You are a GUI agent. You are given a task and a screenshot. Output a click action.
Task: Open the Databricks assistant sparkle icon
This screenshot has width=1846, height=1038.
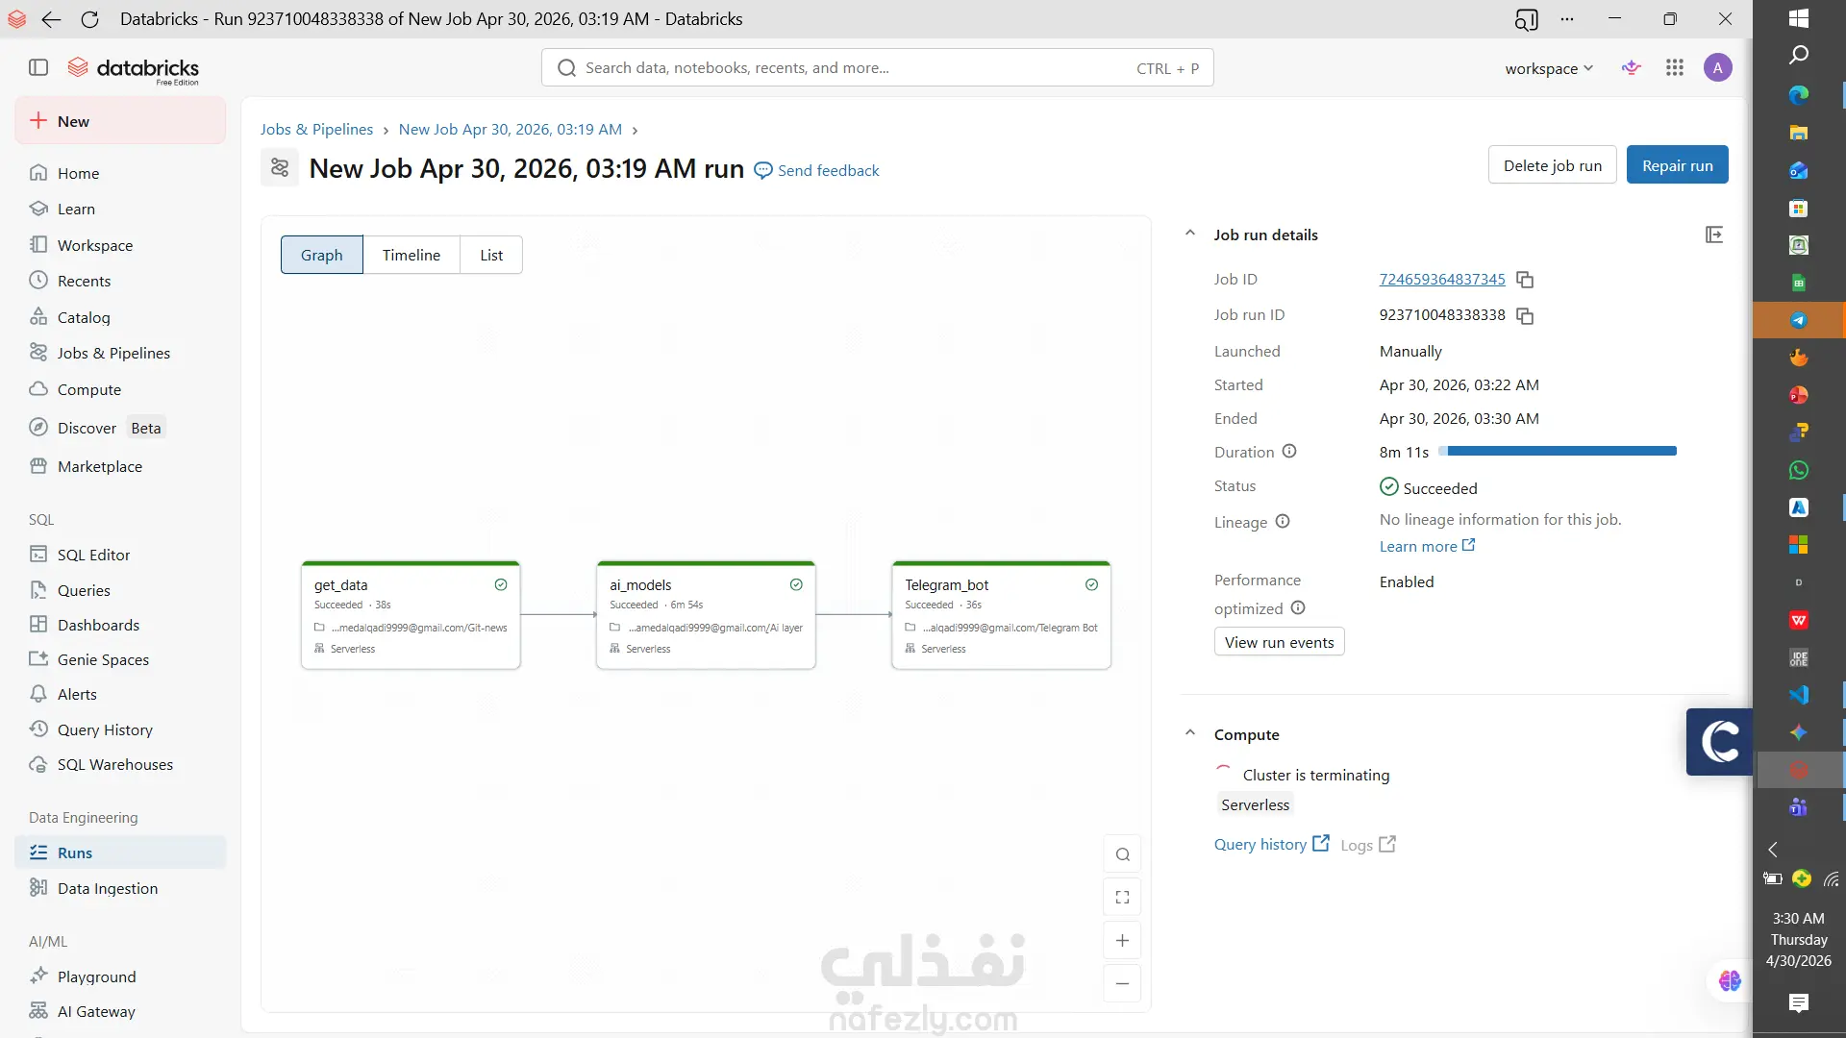(1631, 67)
